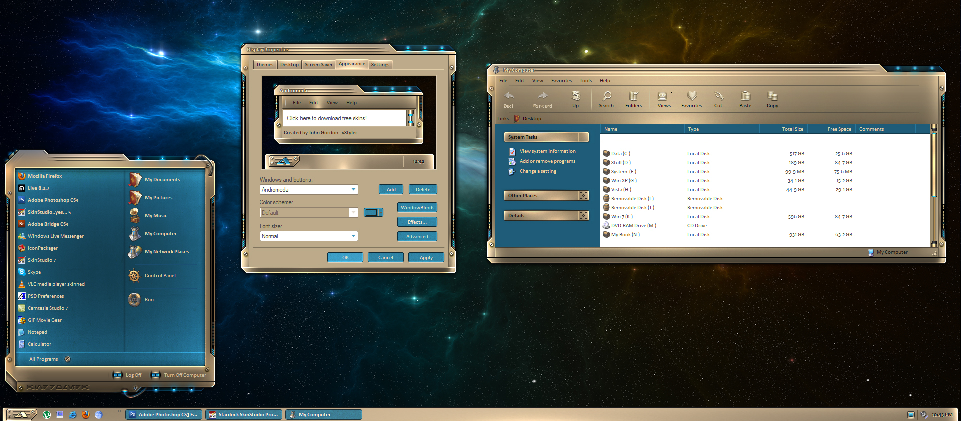Expand the Other Places section

(583, 195)
